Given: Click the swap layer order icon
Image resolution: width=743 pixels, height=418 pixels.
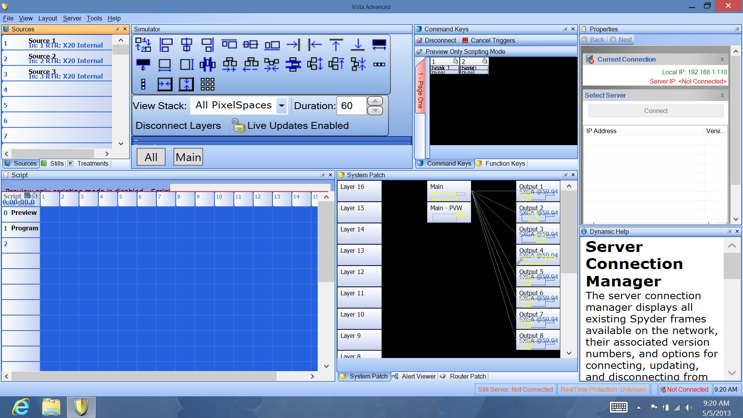Looking at the screenshot, I should point(143,45).
